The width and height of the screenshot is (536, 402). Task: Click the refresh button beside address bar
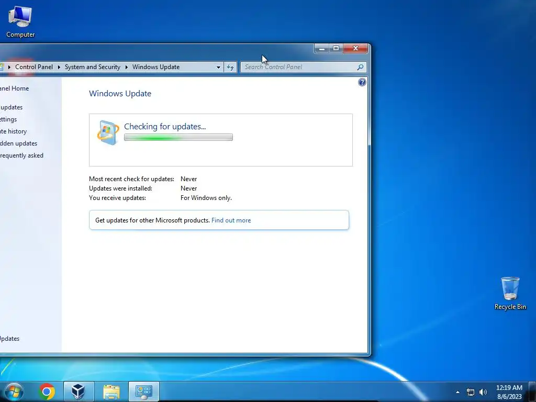click(x=230, y=67)
